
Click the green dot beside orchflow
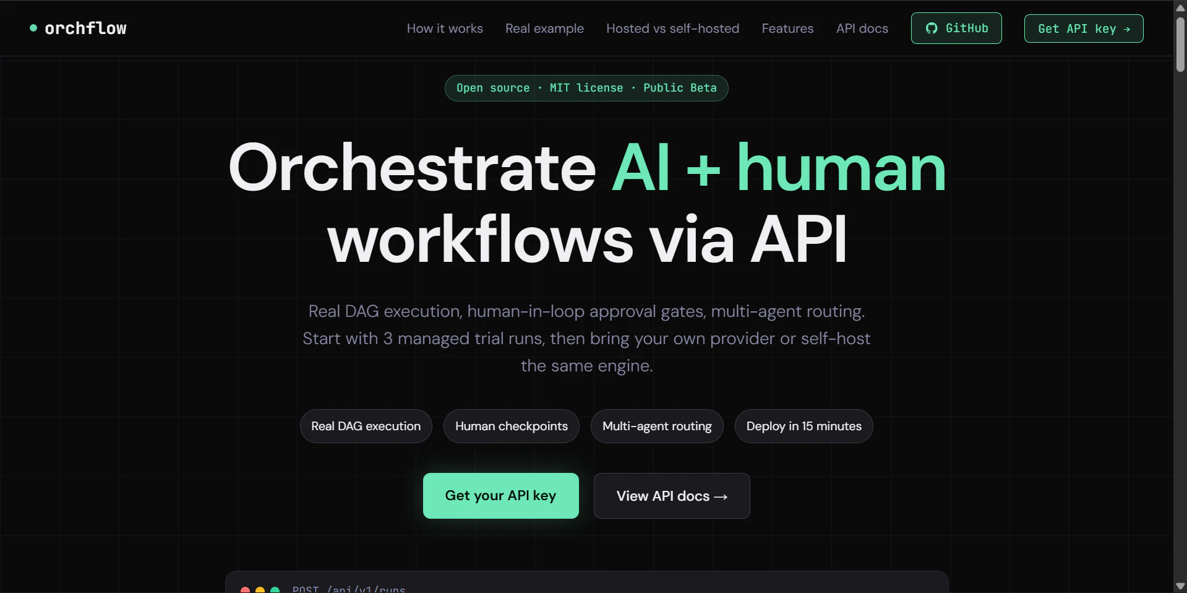pos(33,28)
